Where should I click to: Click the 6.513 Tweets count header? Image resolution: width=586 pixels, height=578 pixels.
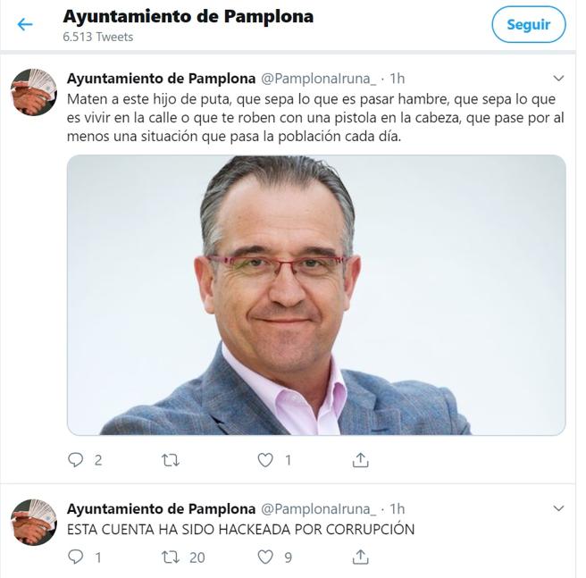[98, 37]
